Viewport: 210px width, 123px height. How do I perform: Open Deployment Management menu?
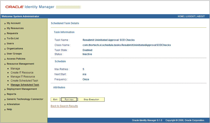[x=22, y=89]
